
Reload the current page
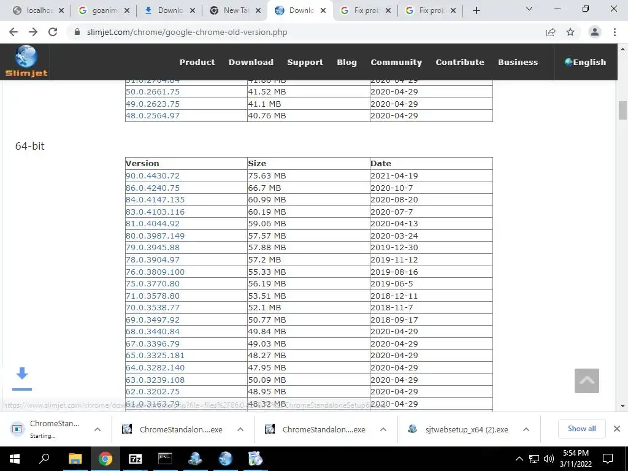pyautogui.click(x=53, y=32)
